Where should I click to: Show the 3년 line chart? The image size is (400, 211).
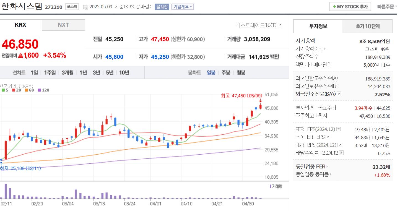coord(97,73)
